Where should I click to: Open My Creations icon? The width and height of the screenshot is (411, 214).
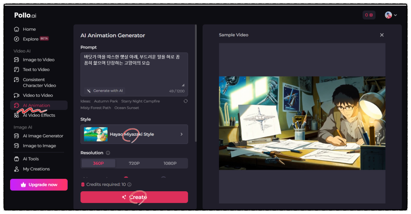(17, 169)
